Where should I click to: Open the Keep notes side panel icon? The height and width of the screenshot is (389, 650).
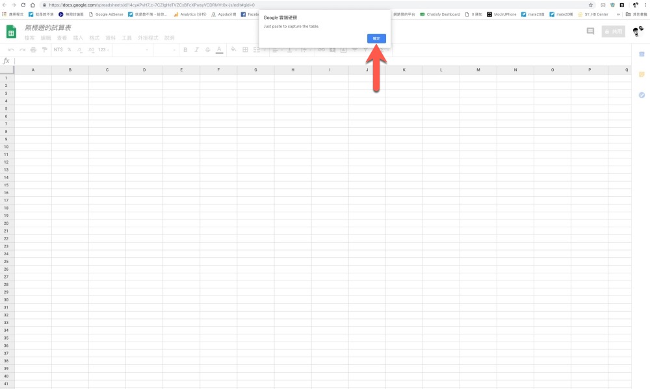click(642, 75)
